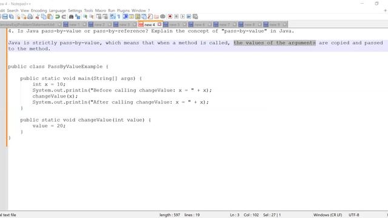This screenshot has width=388, height=218.
Task: Click the code line 'changeValue(x);'
Action: pos(55,96)
